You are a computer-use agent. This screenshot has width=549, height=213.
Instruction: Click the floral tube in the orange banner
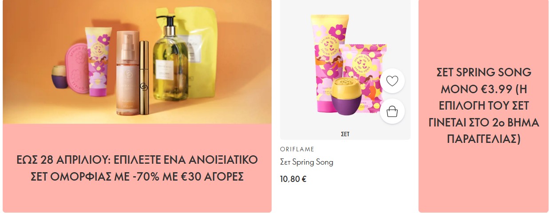[99, 61]
